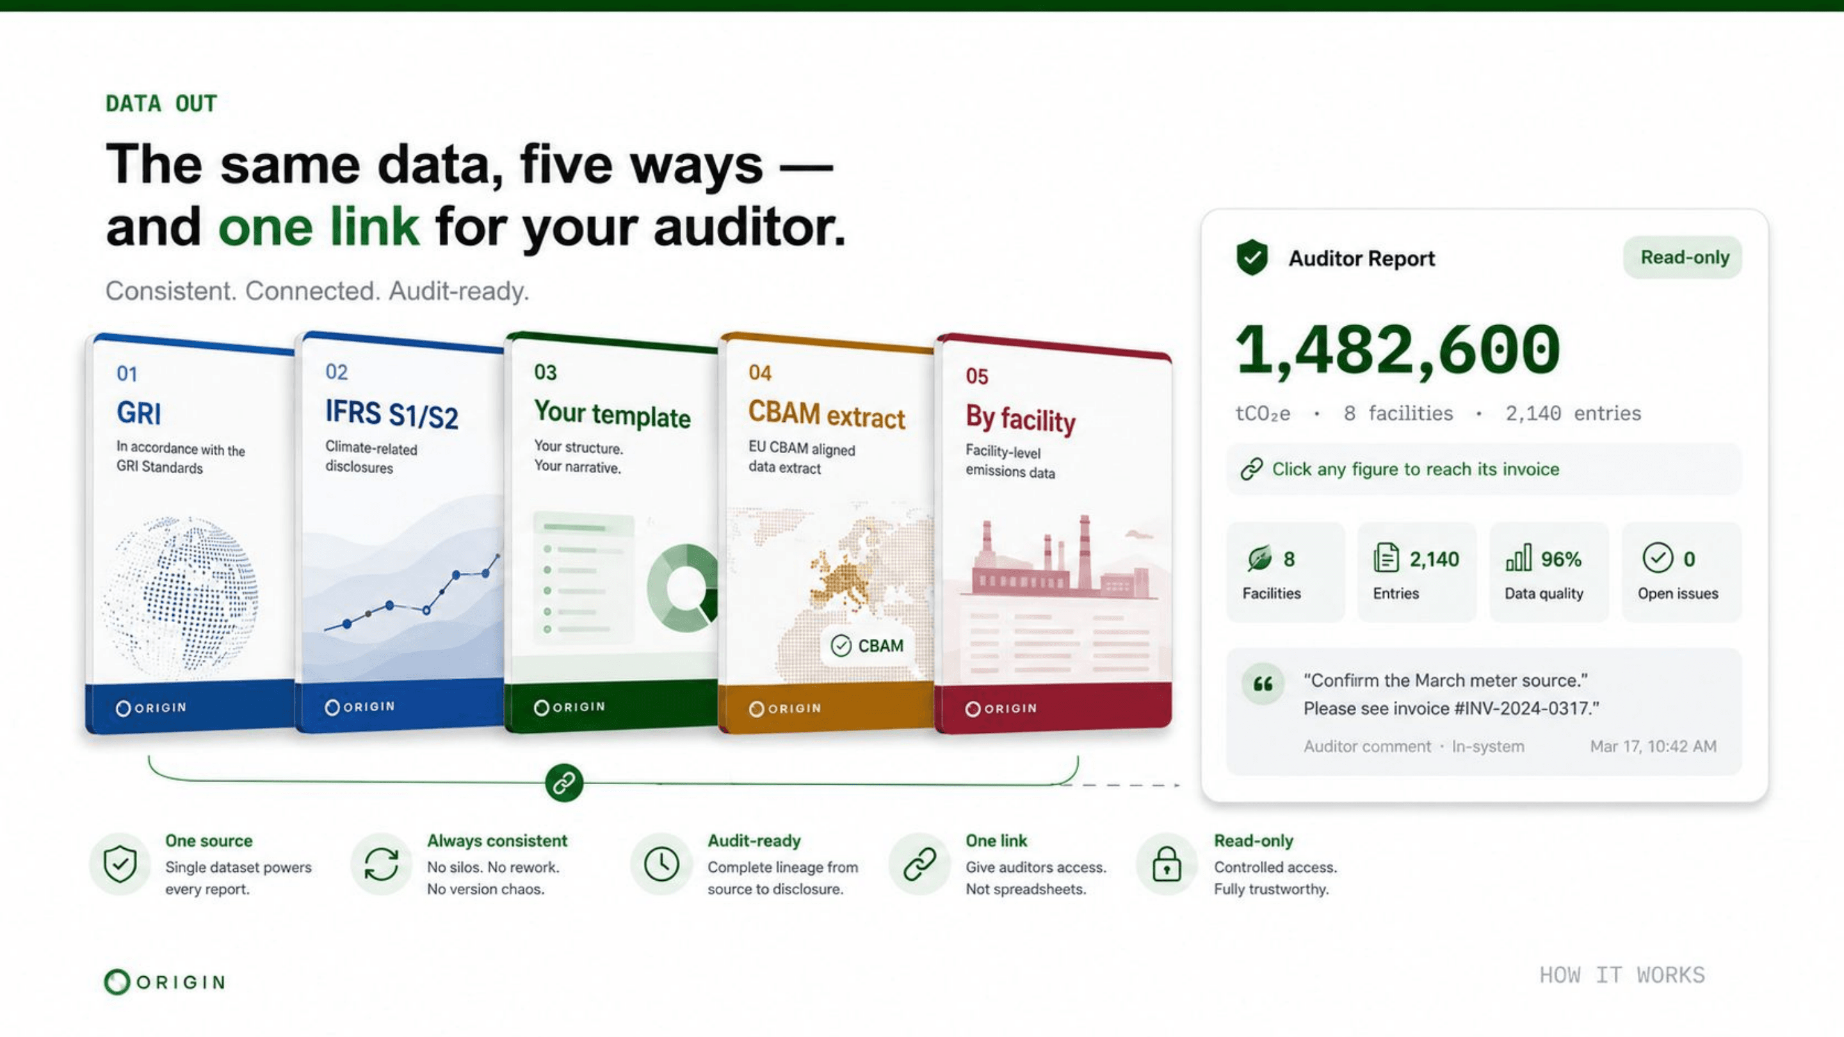
Task: Click the 'tCO₂e · 8 facilities · 2,140 entries' line
Action: [1438, 414]
